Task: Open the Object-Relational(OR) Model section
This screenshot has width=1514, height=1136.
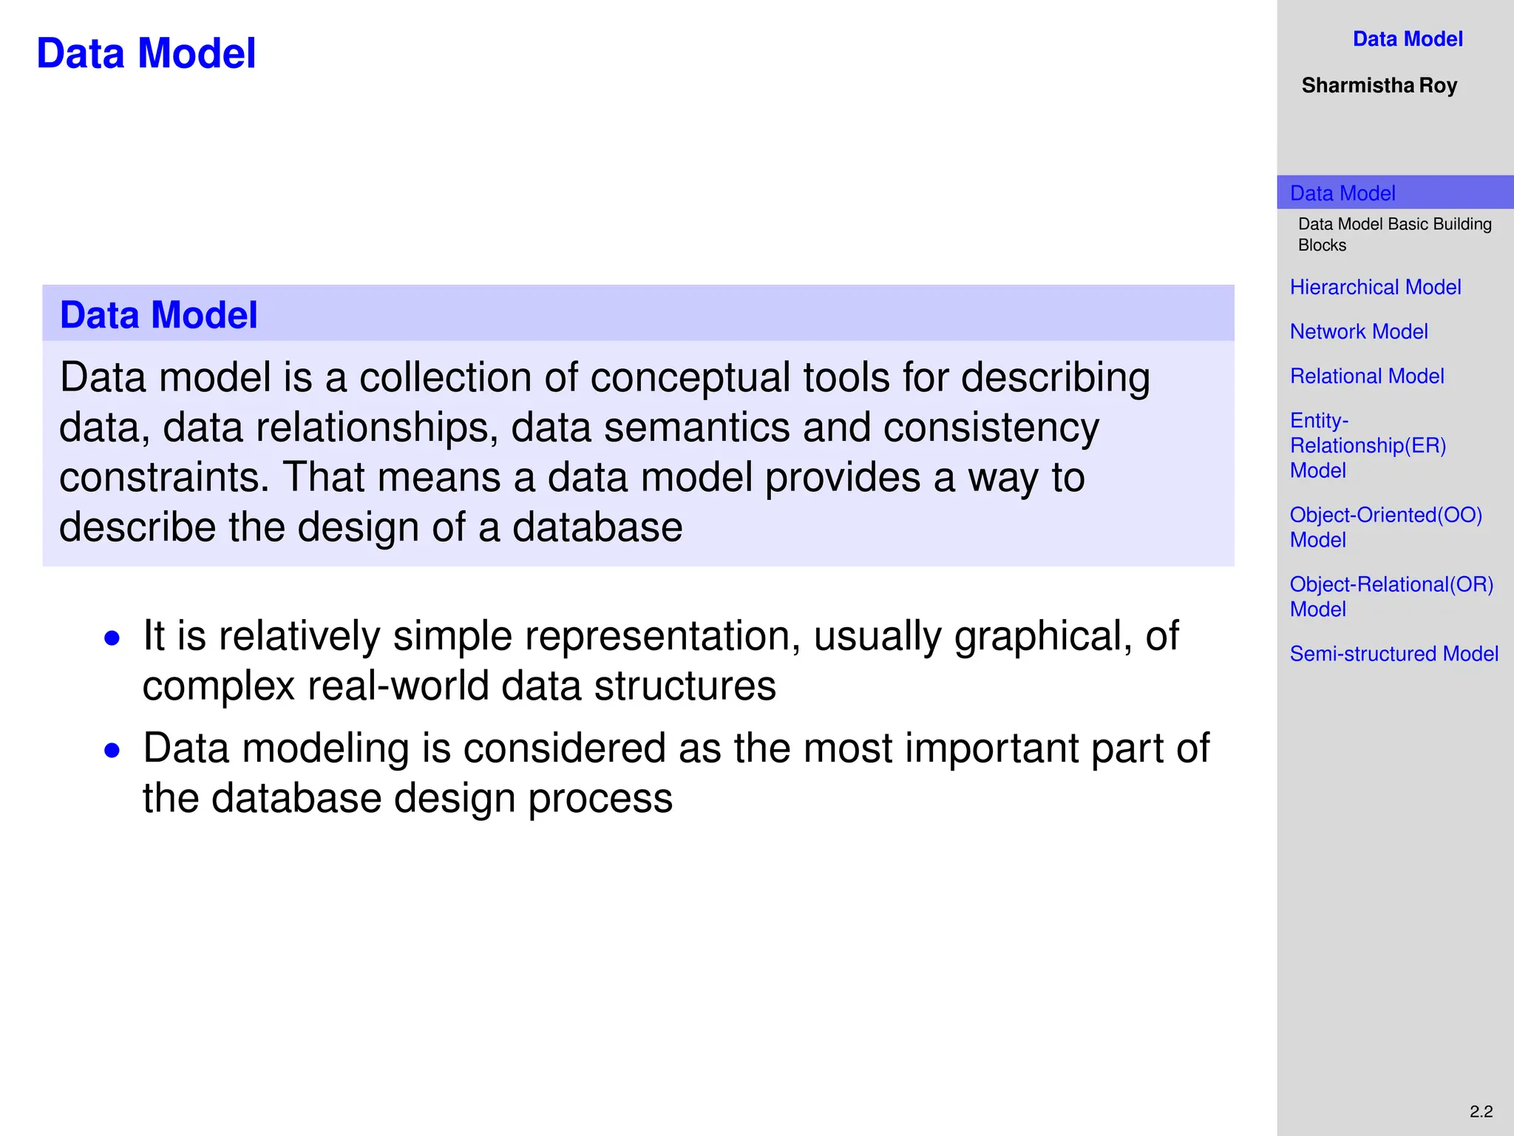Action: [1391, 597]
